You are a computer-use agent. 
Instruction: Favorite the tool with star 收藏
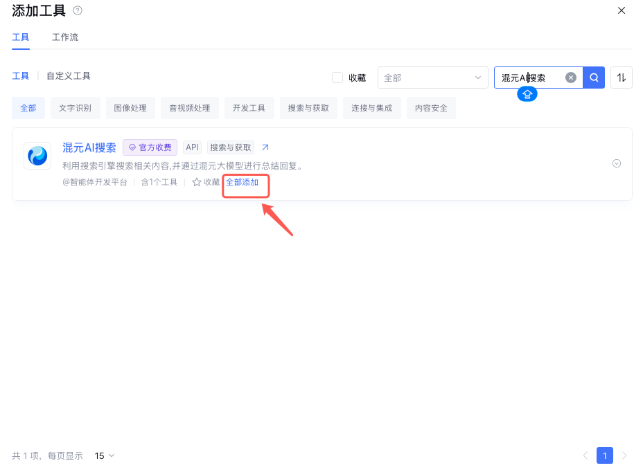point(206,182)
